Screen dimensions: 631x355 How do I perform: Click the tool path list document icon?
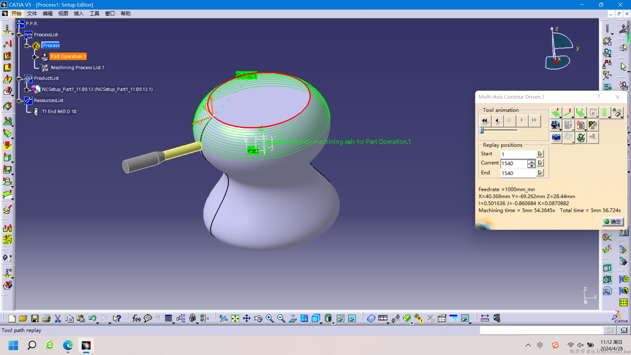580,125
